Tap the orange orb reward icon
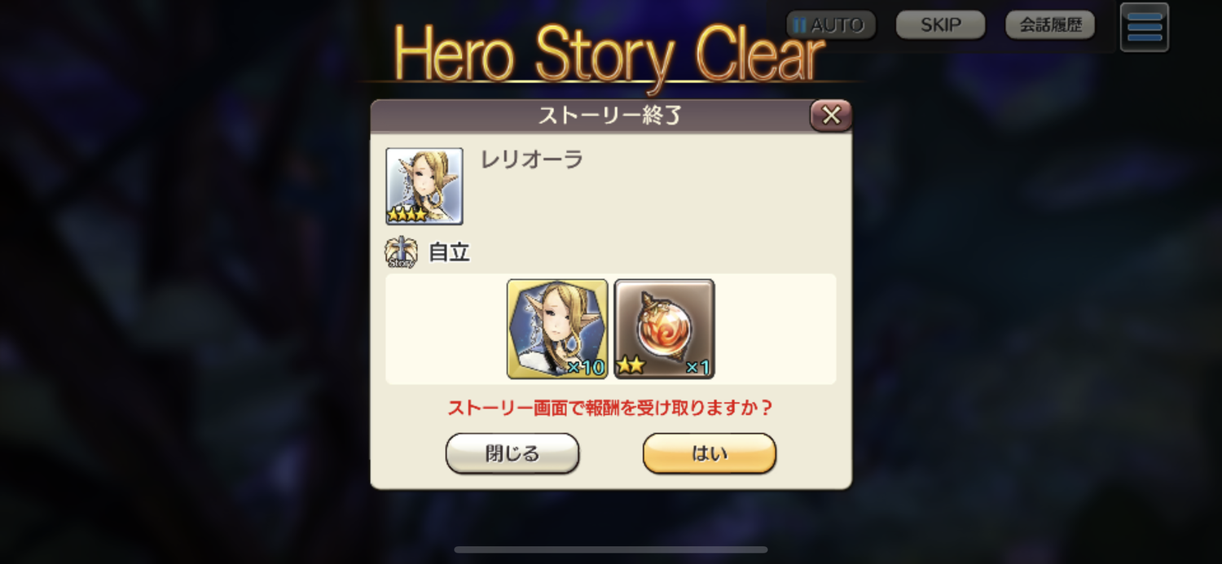Screen dimensions: 1222x564 pos(664,329)
